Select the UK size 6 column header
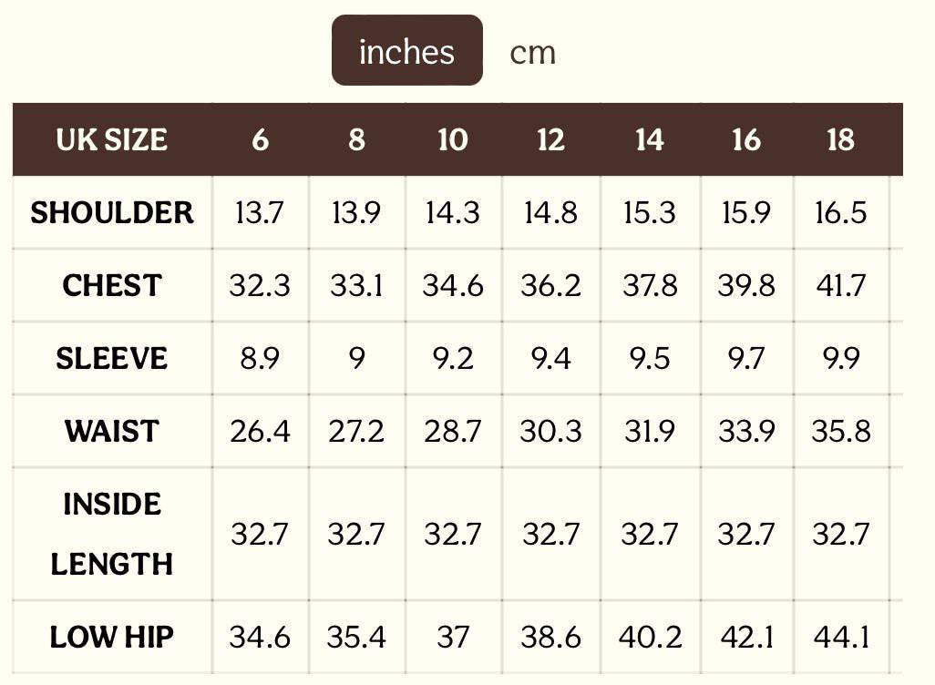 coord(260,139)
